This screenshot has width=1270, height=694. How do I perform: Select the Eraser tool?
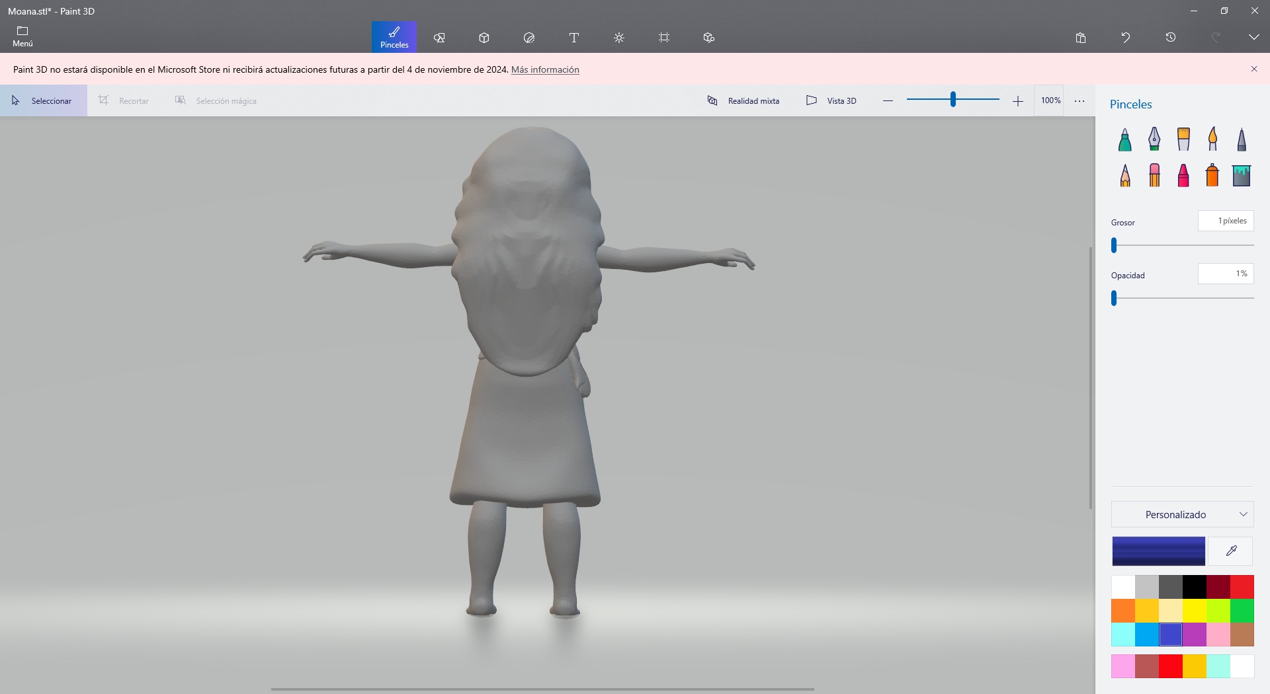(1154, 175)
